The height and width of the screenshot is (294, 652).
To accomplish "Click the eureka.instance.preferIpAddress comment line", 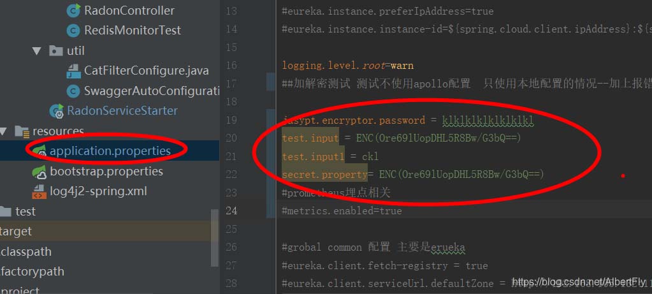I will [x=388, y=11].
